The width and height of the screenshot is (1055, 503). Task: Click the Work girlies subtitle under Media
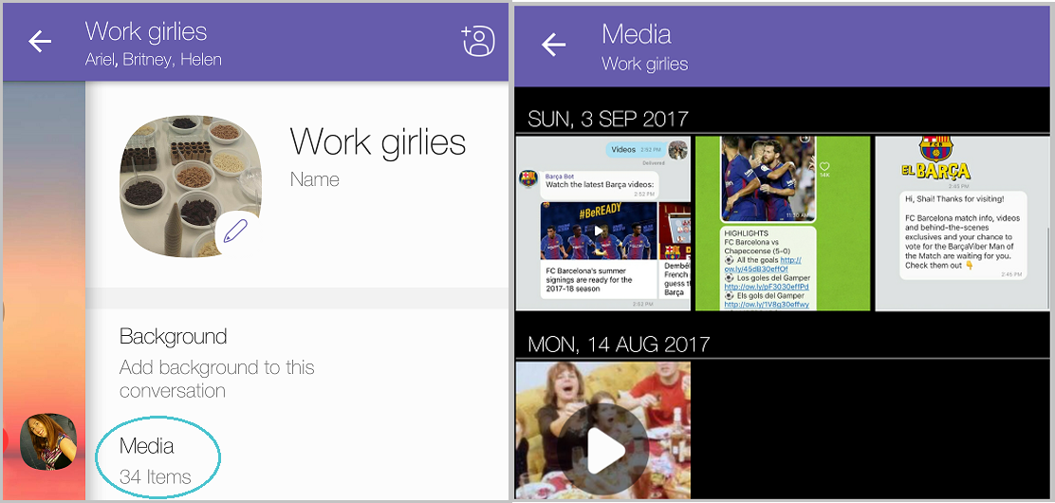(644, 64)
